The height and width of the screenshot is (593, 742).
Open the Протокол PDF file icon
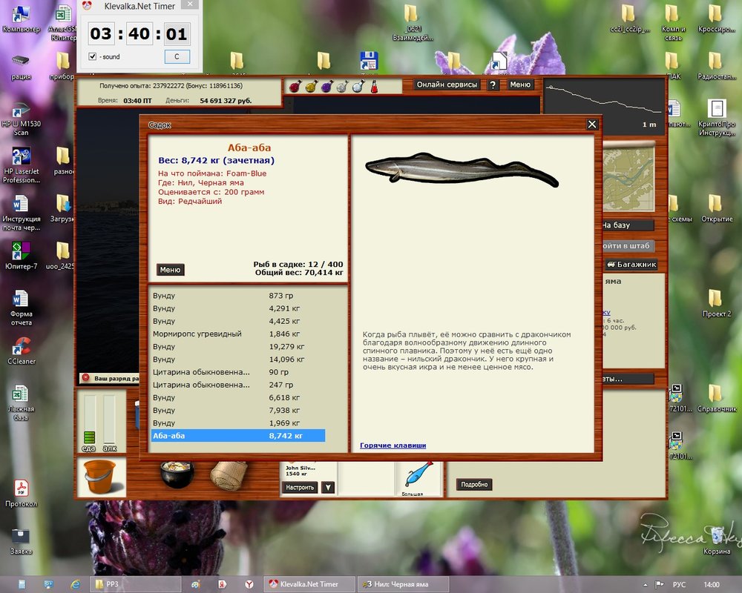coord(21,494)
